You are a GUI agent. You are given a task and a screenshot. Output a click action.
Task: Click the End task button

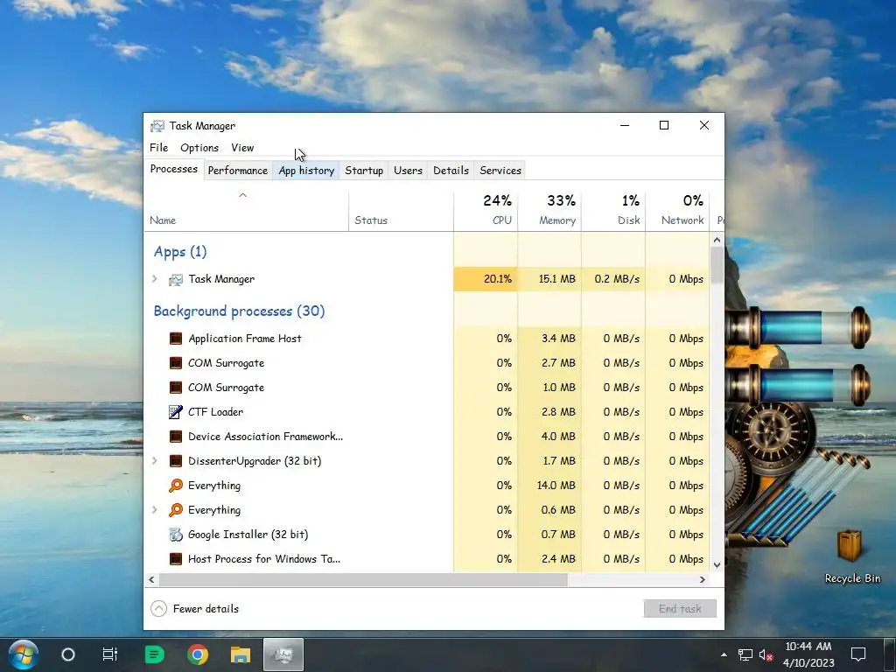[x=680, y=609]
